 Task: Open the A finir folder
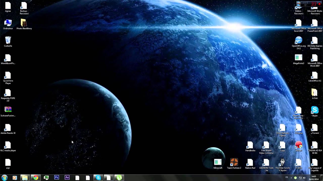coord(315,94)
